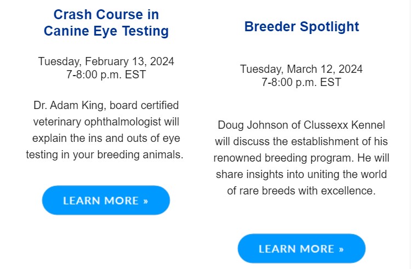
Task: Click the double-arrow on the Eye Testing button
Action: tap(146, 201)
